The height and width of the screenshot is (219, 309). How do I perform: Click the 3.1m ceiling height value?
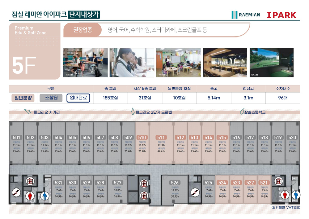pyautogui.click(x=248, y=98)
